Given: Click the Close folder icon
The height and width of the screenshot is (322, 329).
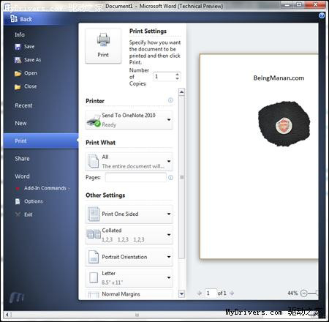Looking at the screenshot, I should (x=18, y=86).
